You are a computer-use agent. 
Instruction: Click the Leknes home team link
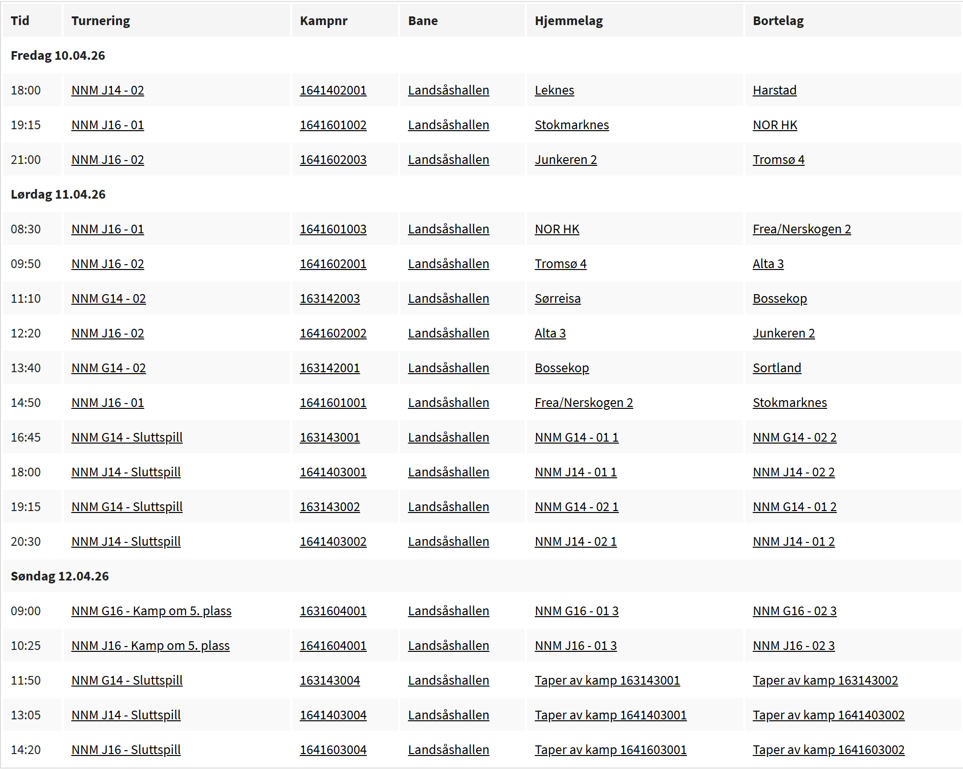pos(554,90)
